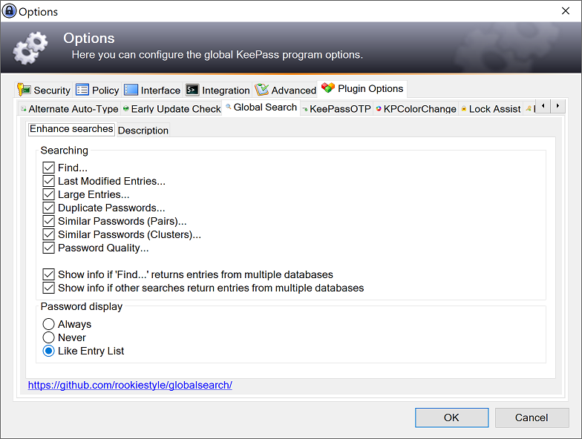582x439 pixels.
Task: Select the Enhance searches sub-tab
Action: coord(71,129)
